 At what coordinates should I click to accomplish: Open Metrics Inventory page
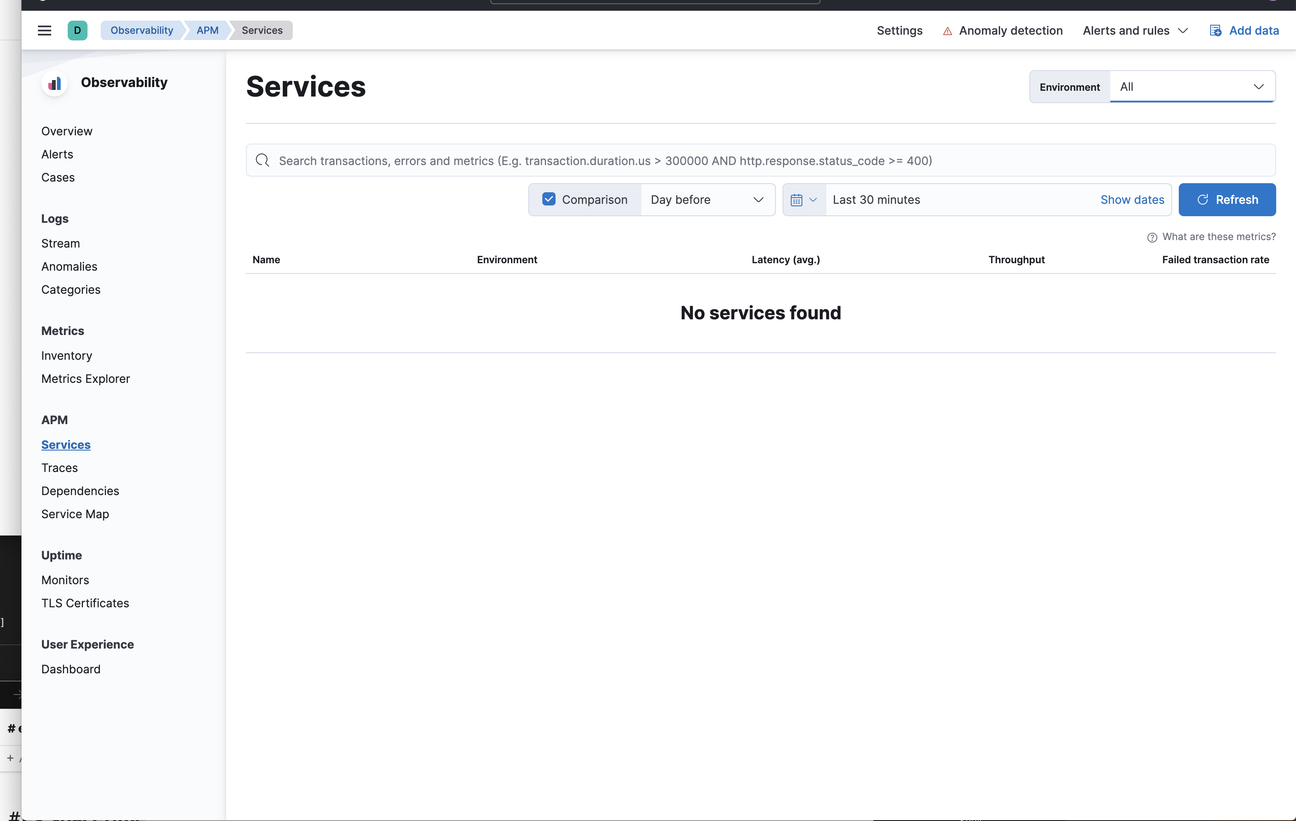[67, 356]
